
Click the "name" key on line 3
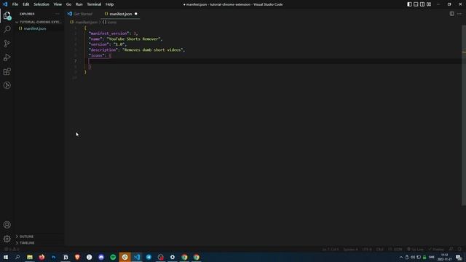(95, 39)
